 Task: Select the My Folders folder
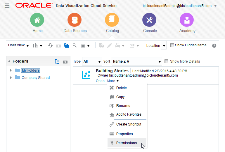[31, 70]
